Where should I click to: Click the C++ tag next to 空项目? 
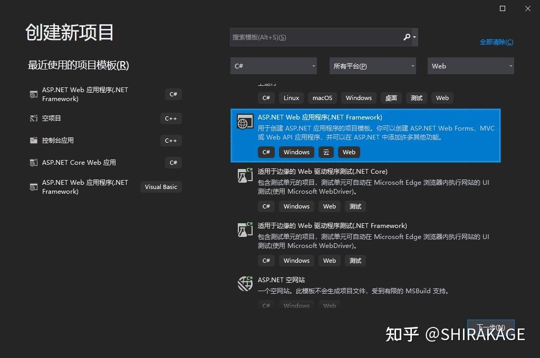pos(171,118)
